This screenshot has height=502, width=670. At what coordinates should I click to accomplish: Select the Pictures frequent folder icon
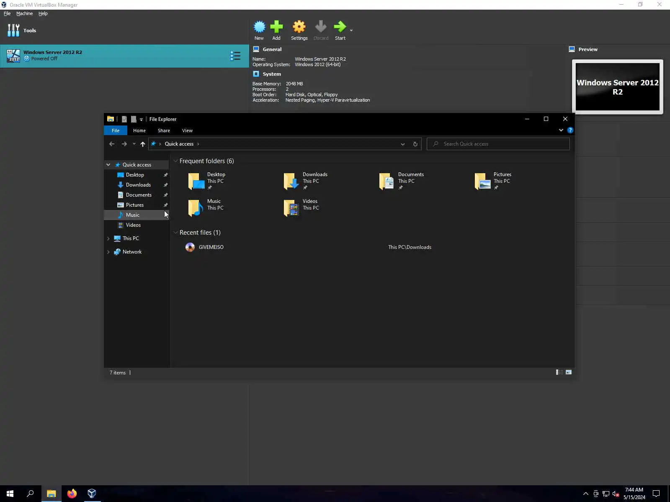click(482, 181)
